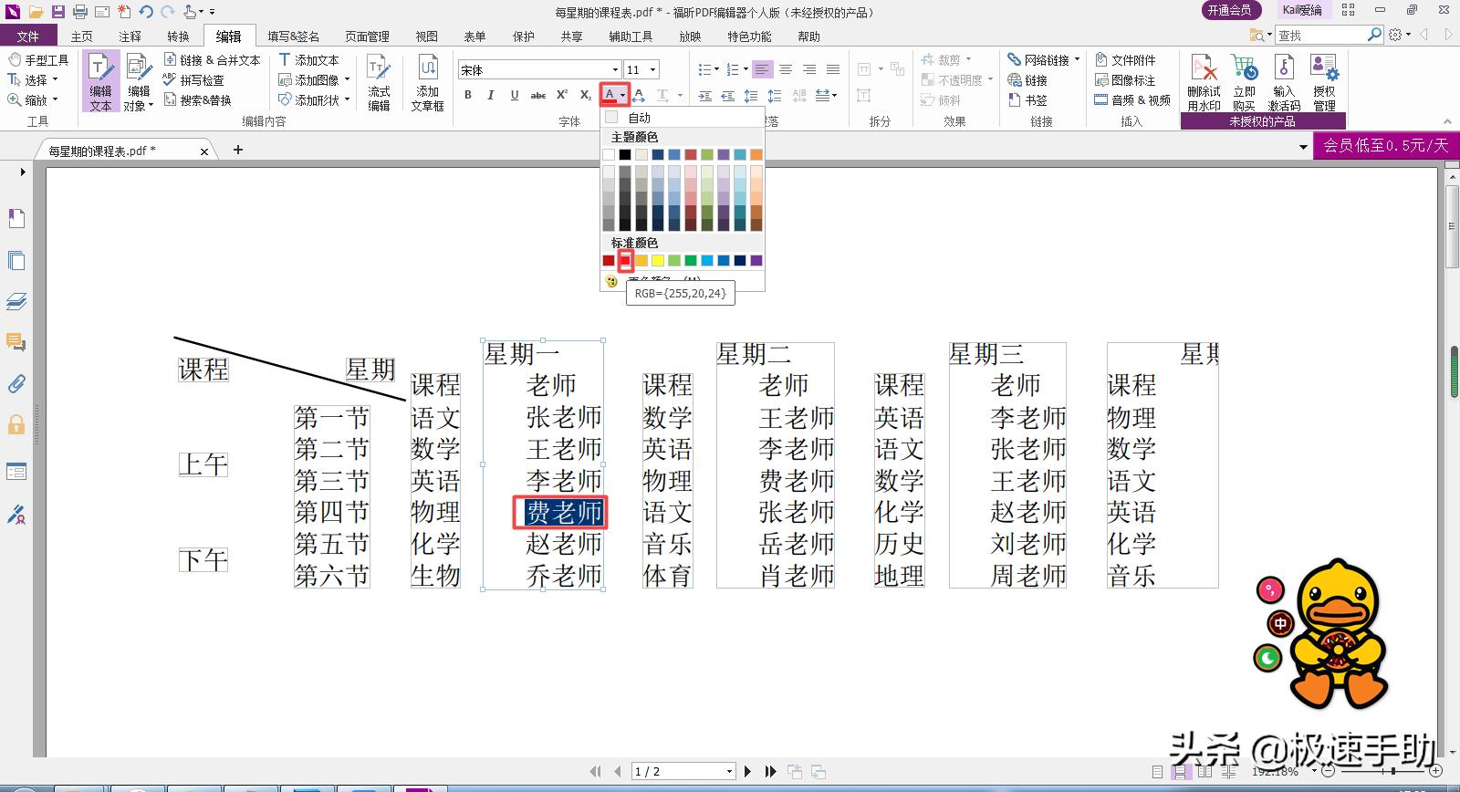Switch to the 页面管理 tab
The width and height of the screenshot is (1460, 792).
pyautogui.click(x=368, y=36)
